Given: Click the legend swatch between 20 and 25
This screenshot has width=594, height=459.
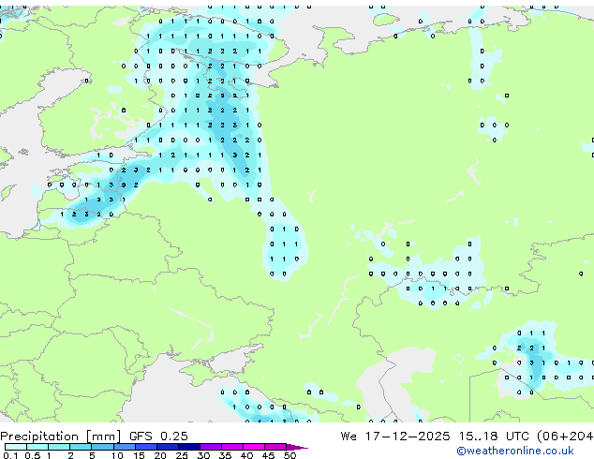Looking at the screenshot, I should pyautogui.click(x=167, y=447).
